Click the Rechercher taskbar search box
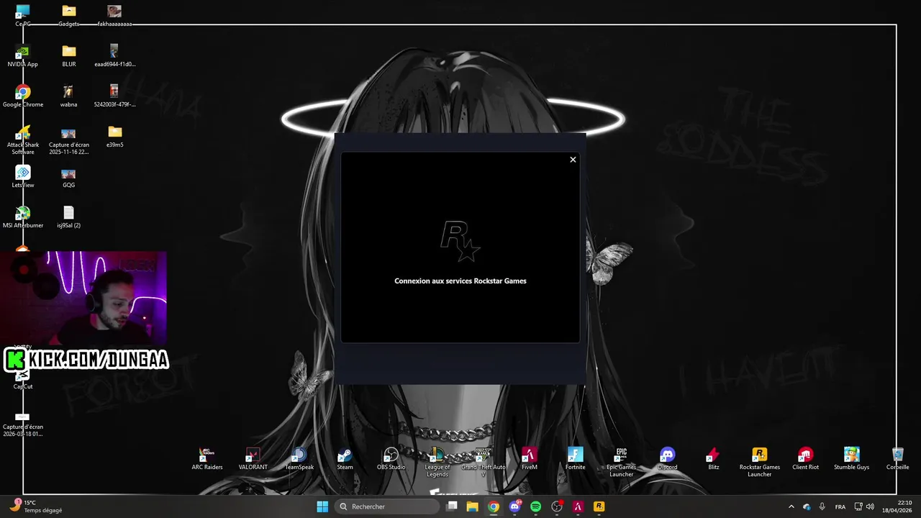Viewport: 921px width, 518px height. 388,506
